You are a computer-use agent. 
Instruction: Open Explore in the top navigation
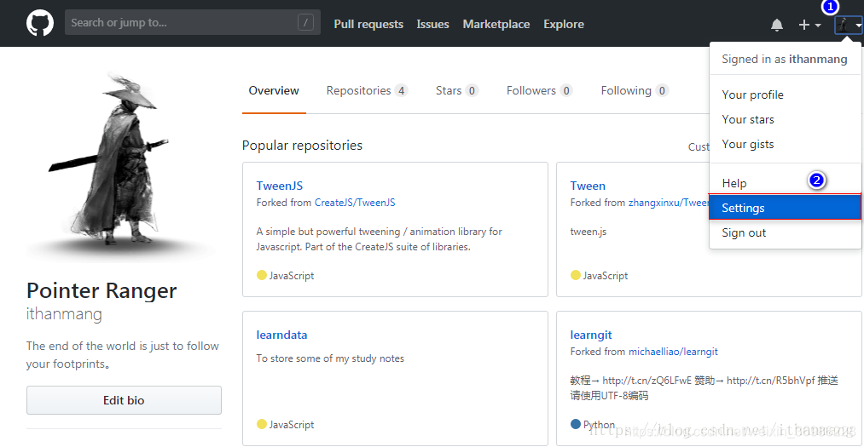(x=564, y=24)
